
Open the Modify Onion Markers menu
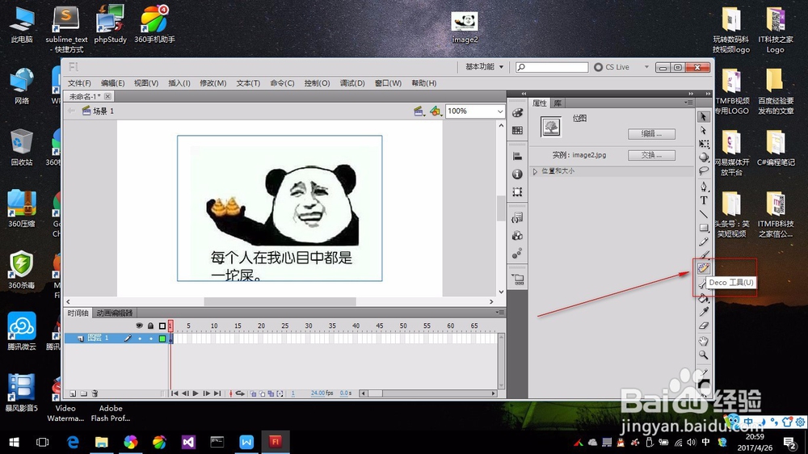280,393
